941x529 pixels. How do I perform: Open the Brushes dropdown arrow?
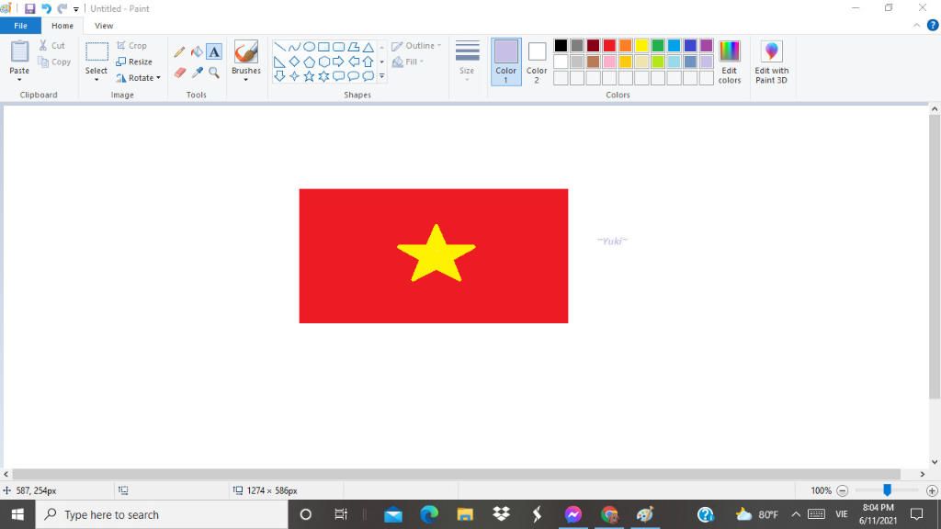pyautogui.click(x=246, y=80)
